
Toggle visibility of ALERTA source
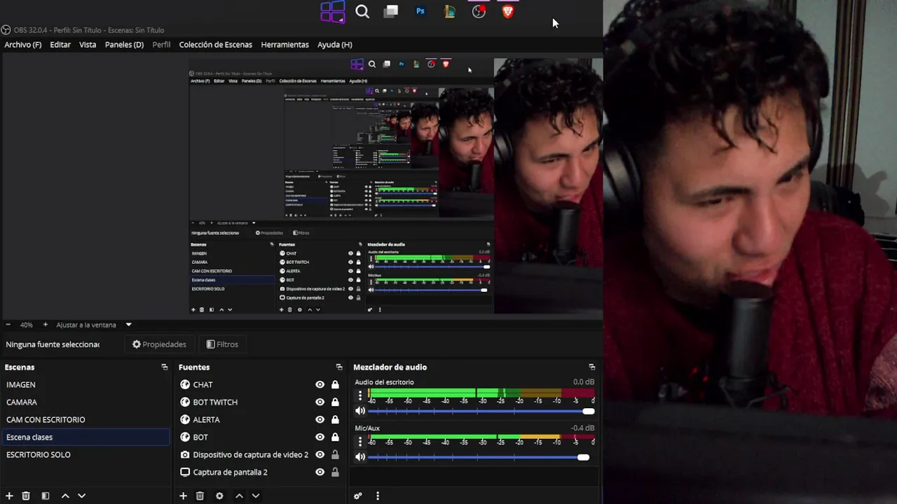pos(320,419)
